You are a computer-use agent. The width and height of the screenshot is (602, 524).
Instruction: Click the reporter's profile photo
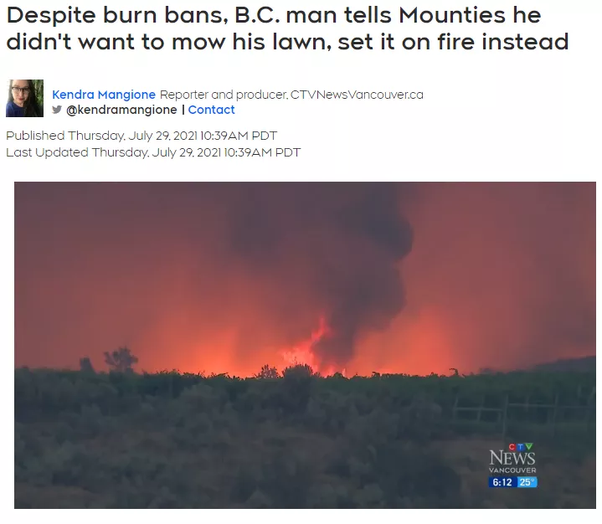[x=24, y=98]
